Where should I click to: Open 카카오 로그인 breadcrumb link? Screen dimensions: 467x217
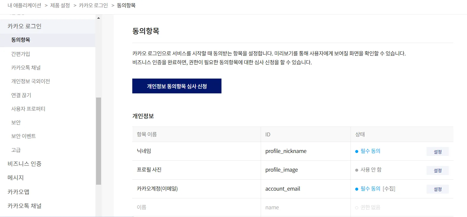coord(93,5)
